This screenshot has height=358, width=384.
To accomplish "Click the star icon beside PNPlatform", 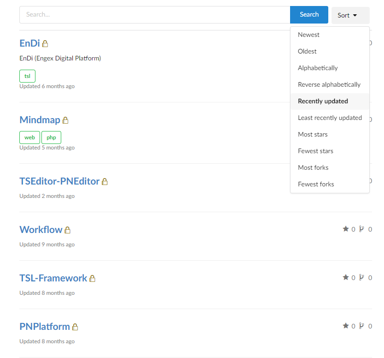I will click(x=345, y=326).
